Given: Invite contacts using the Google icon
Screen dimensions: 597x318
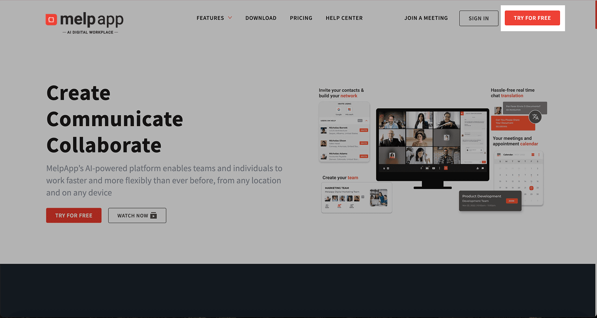Looking at the screenshot, I should point(339,110).
